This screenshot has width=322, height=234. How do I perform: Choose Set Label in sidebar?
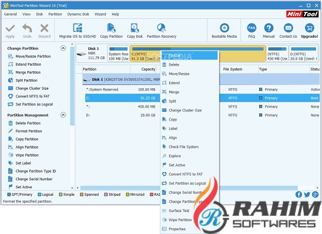tap(19, 163)
